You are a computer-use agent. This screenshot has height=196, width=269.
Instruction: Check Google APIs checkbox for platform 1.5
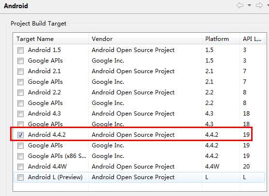[x=20, y=61]
